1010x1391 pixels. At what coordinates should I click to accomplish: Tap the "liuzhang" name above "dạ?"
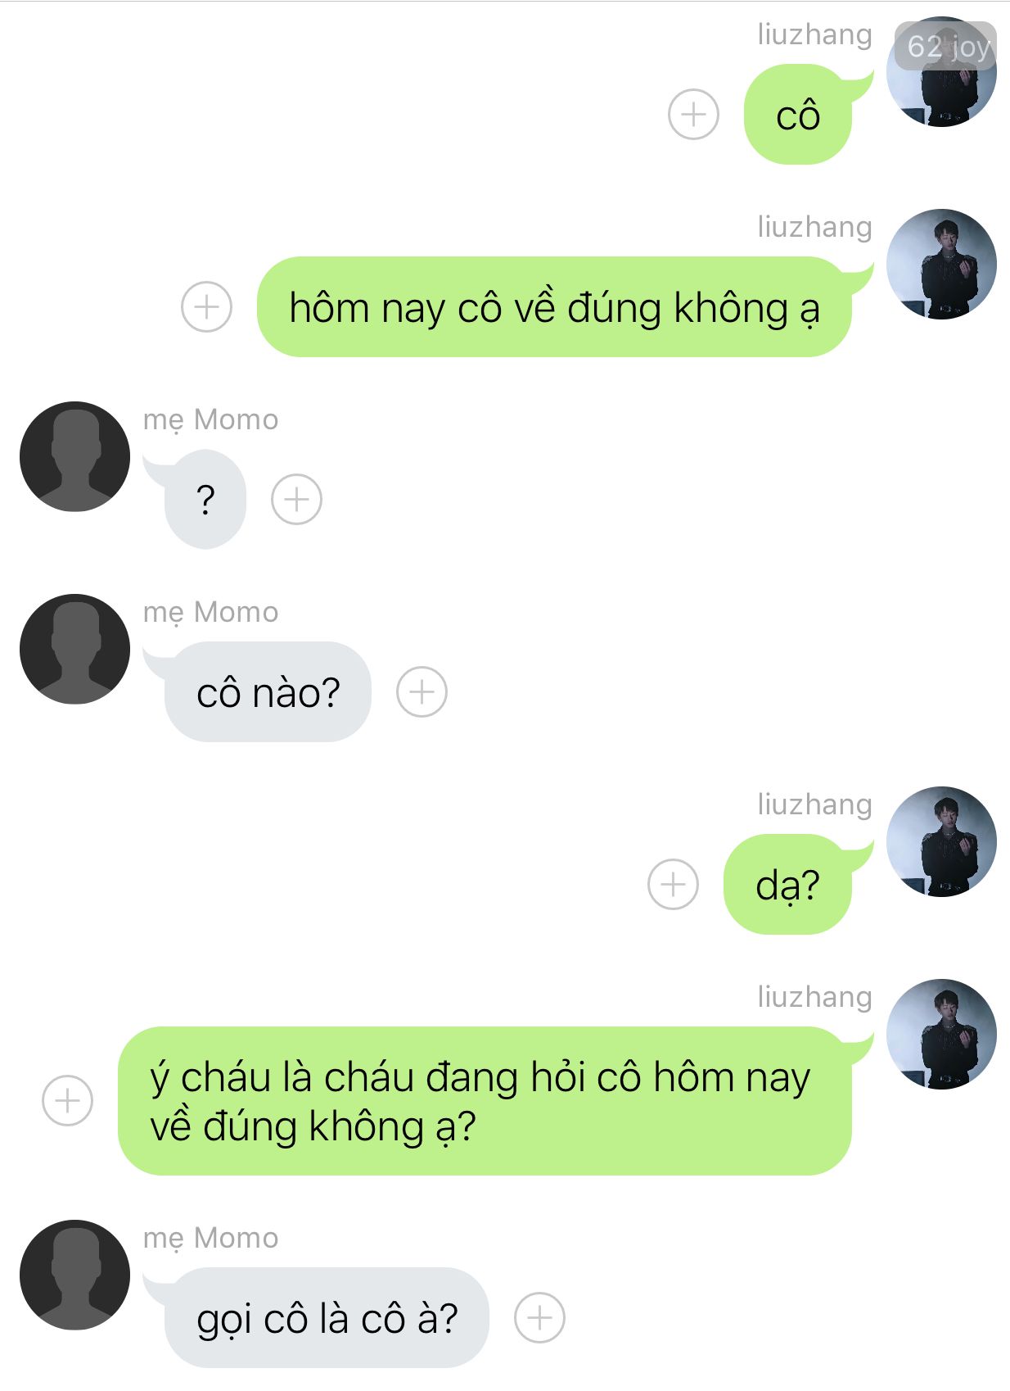[814, 804]
